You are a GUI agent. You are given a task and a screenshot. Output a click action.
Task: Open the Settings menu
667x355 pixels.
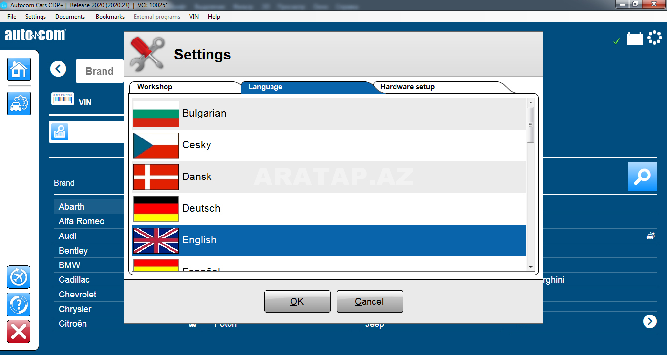(x=36, y=17)
